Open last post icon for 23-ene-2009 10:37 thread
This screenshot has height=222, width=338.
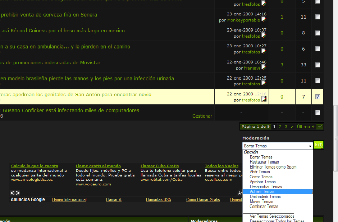click(264, 36)
